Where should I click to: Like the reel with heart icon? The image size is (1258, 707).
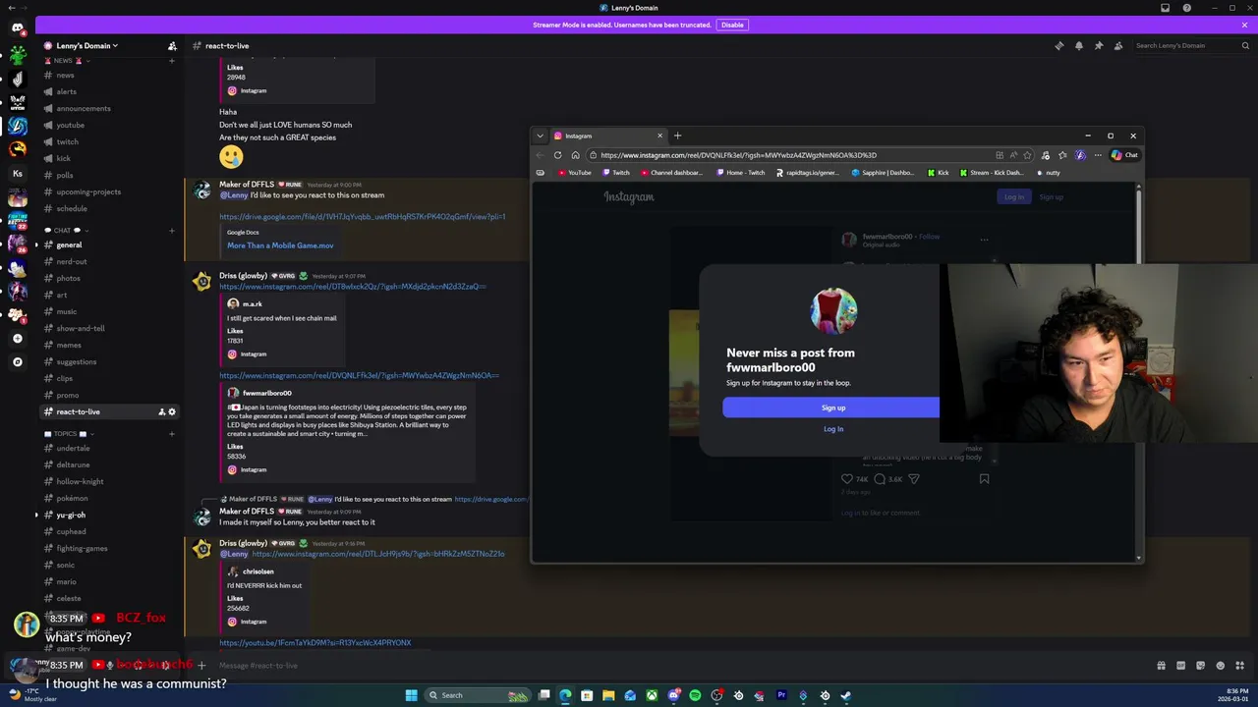pyautogui.click(x=847, y=479)
